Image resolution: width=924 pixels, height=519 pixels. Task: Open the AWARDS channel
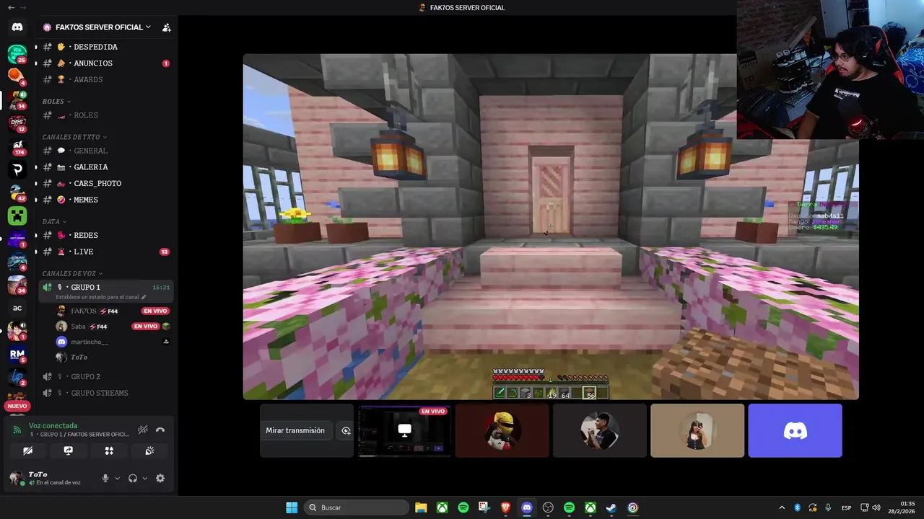tap(105, 80)
